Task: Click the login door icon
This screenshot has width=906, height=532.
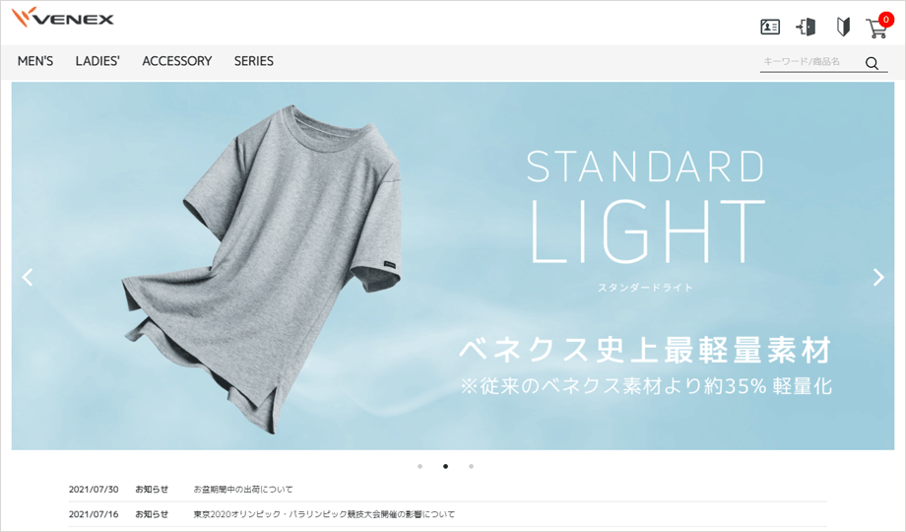Action: pos(806,27)
